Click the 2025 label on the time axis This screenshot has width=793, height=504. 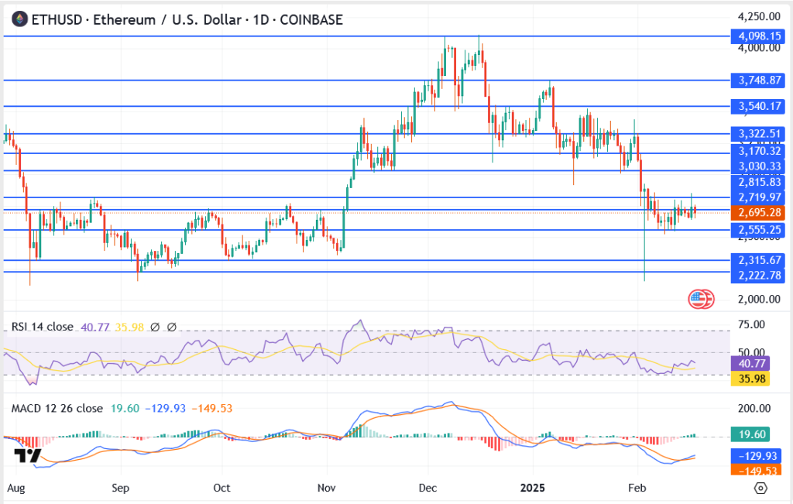(533, 489)
